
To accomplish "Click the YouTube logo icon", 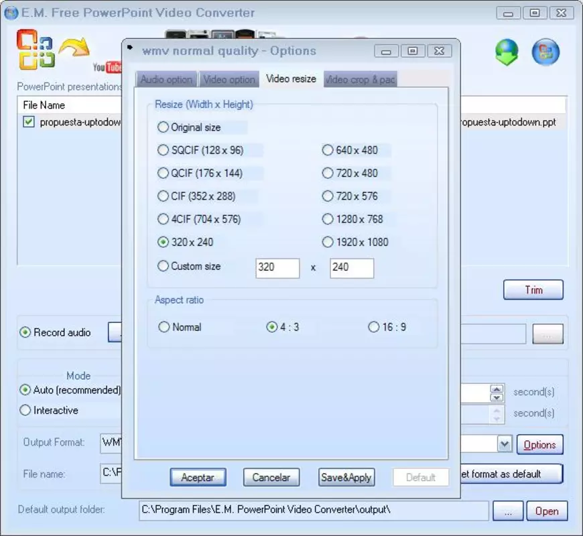I will 107,67.
